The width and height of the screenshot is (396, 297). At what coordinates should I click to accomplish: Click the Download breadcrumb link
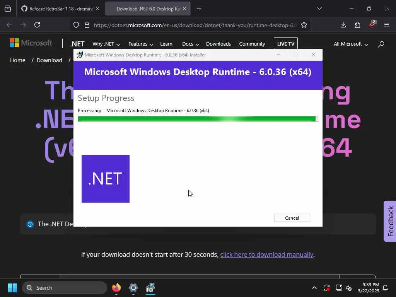click(49, 60)
